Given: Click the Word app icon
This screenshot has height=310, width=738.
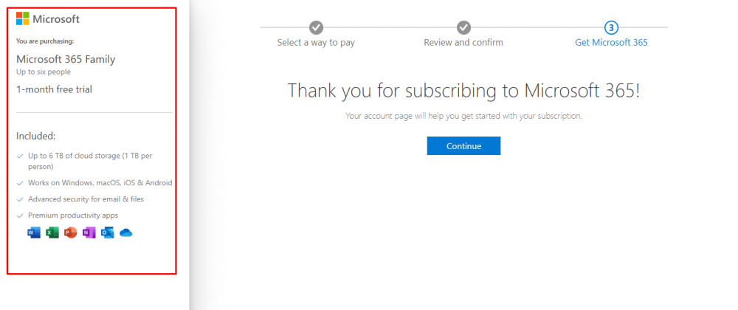Looking at the screenshot, I should tap(33, 233).
